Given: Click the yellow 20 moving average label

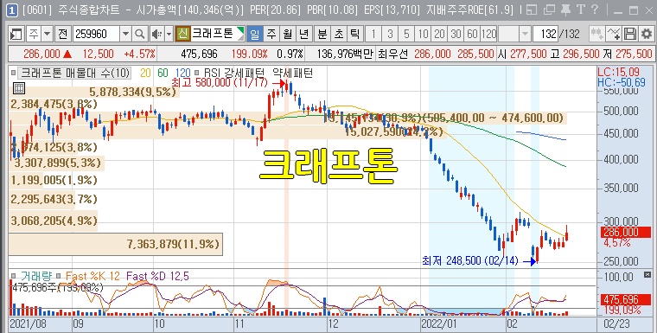Looking at the screenshot, I should [x=145, y=74].
